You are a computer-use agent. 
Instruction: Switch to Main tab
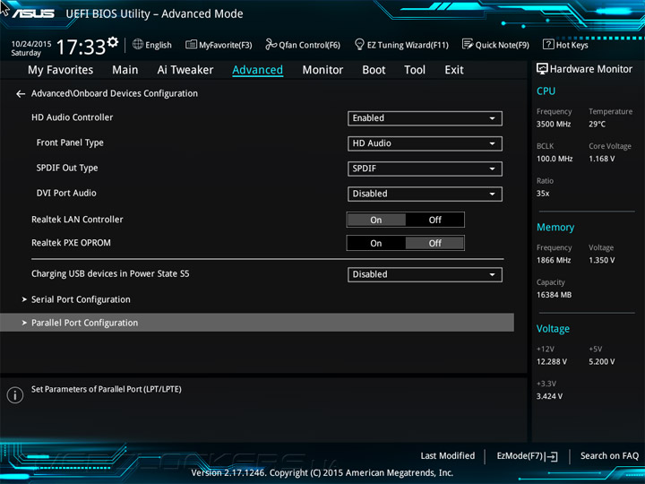125,70
